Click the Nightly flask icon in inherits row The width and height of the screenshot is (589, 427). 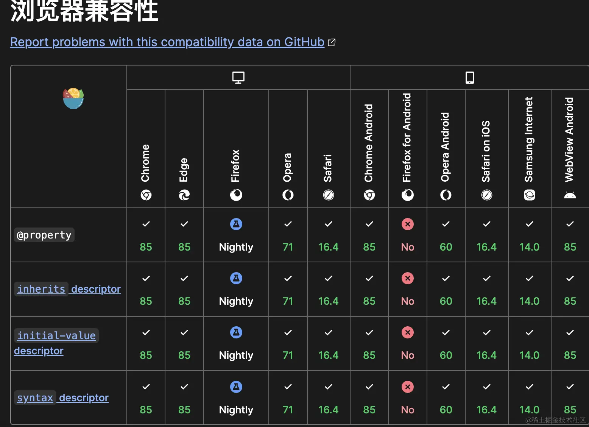click(236, 278)
